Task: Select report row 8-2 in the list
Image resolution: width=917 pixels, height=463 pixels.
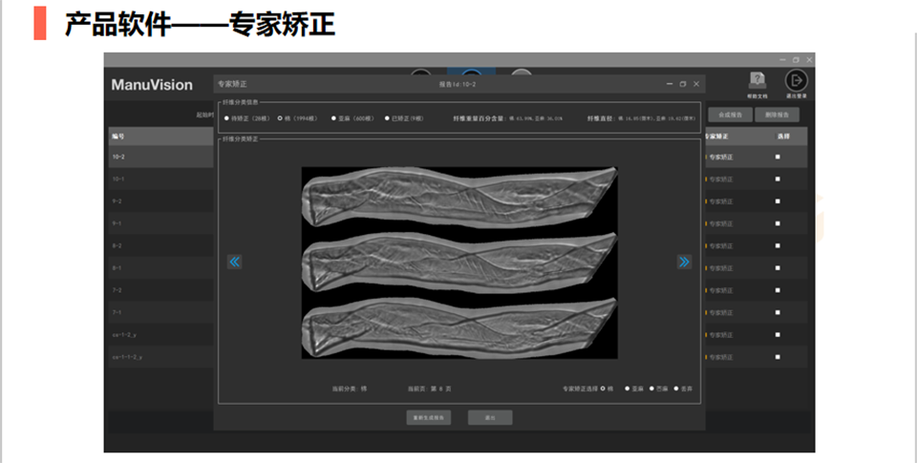Action: click(x=160, y=245)
